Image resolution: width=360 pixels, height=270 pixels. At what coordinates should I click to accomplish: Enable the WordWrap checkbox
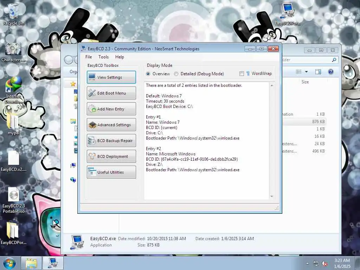(242, 74)
